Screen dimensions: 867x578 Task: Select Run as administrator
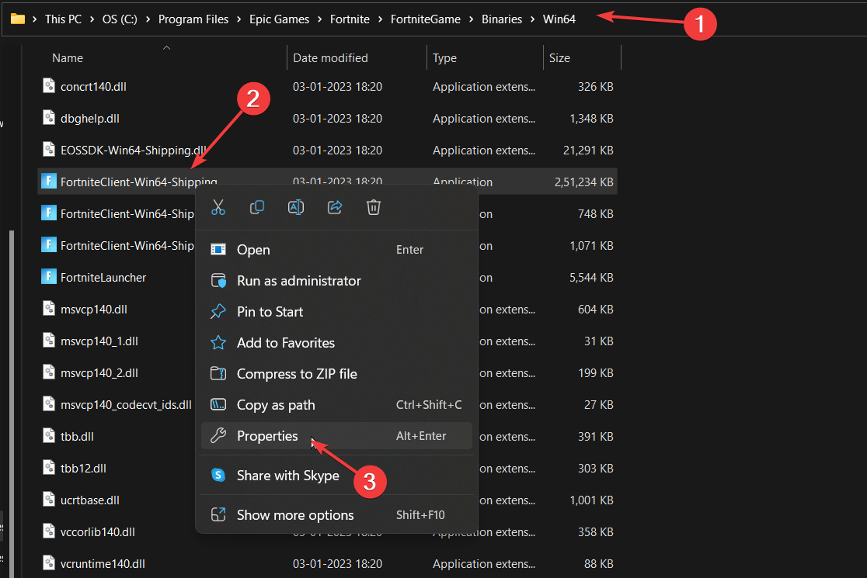coord(336,280)
